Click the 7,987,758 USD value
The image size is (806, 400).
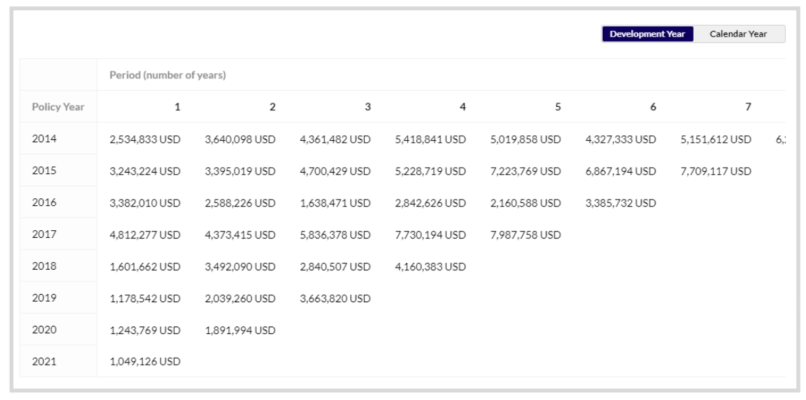pyautogui.click(x=525, y=234)
